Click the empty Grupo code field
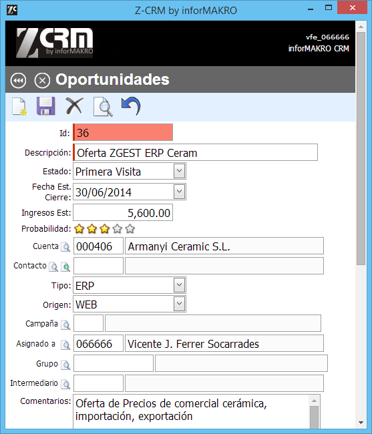 click(114, 363)
